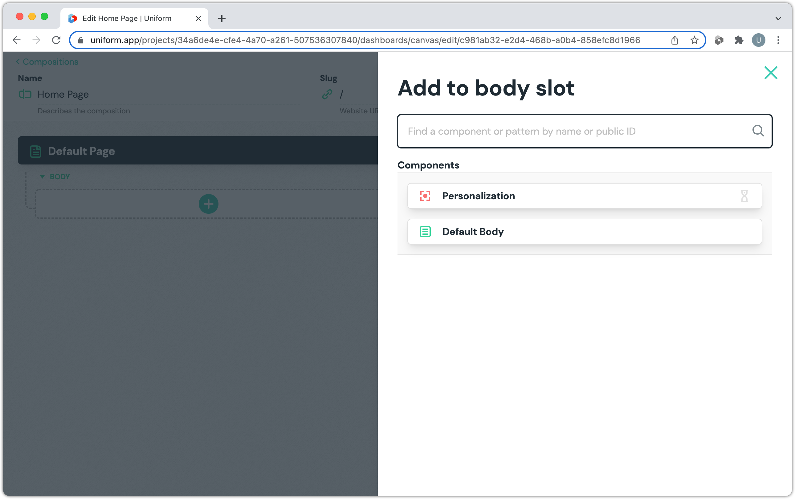The image size is (795, 499).
Task: Click the green plus button in body slot
Action: pyautogui.click(x=208, y=204)
